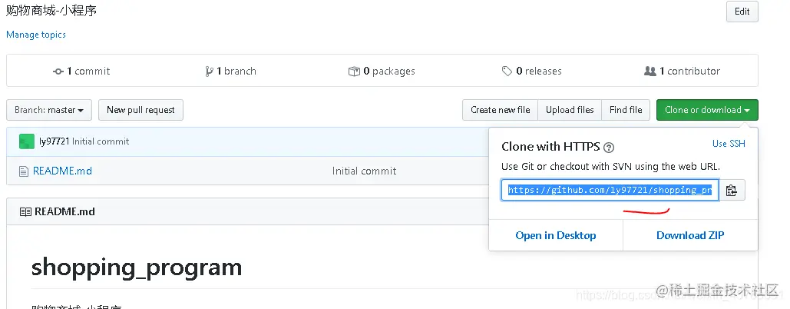Click Open in Desktop
790x309 pixels.
click(x=556, y=235)
